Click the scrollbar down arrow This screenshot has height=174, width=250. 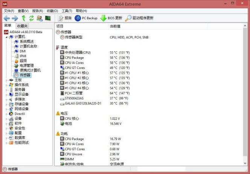click(x=245, y=163)
